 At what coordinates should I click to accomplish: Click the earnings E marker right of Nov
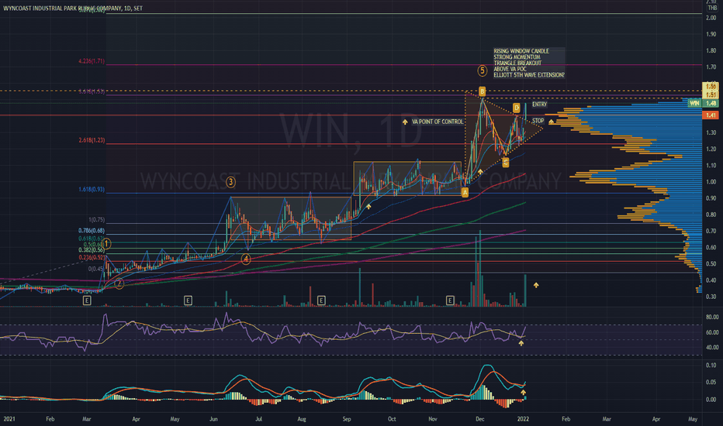click(x=450, y=301)
